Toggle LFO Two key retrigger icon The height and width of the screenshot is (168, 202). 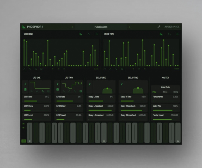pyautogui.click(x=58, y=89)
